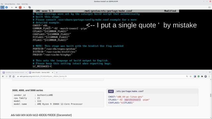Click the run virtual machine play button
Image resolution: width=212 pixels, height=119 pixels.
tap(12, 7)
